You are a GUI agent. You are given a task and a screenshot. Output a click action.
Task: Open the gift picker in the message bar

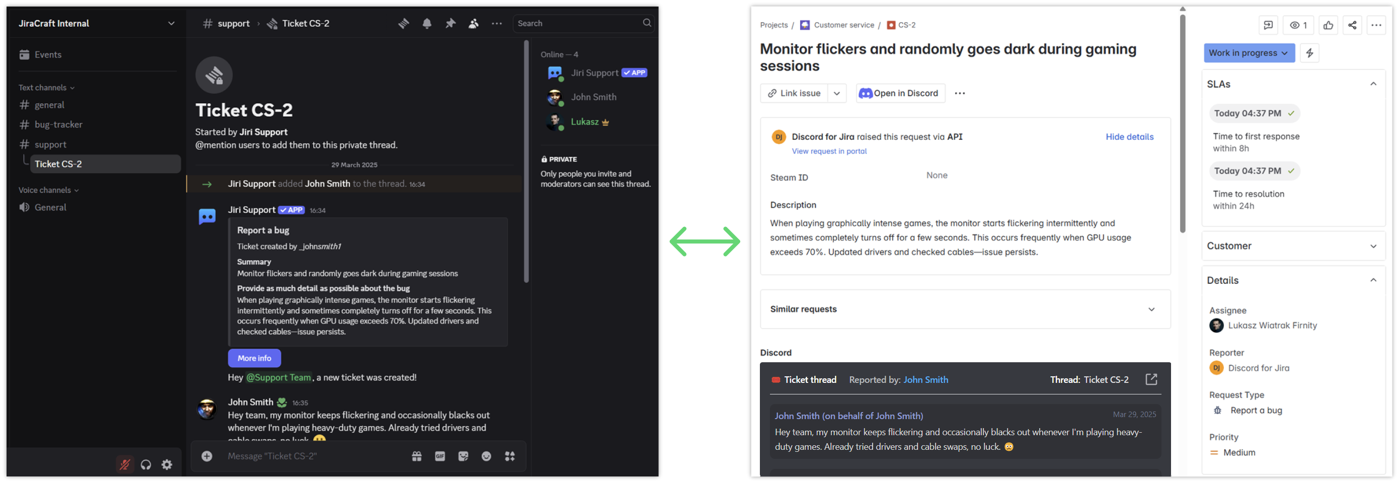tap(417, 456)
